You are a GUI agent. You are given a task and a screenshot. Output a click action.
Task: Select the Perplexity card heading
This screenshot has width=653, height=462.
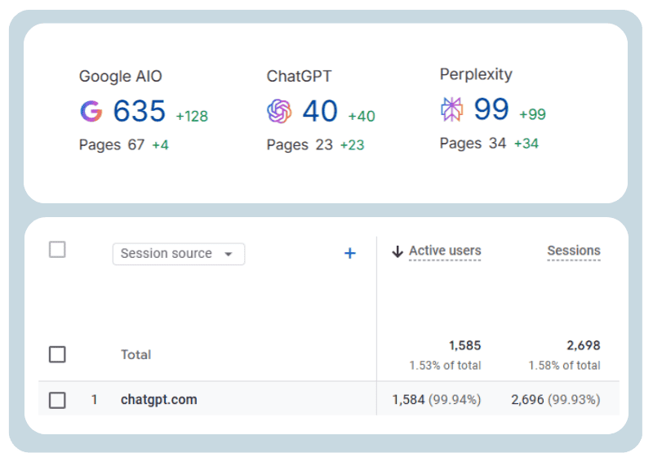(476, 74)
